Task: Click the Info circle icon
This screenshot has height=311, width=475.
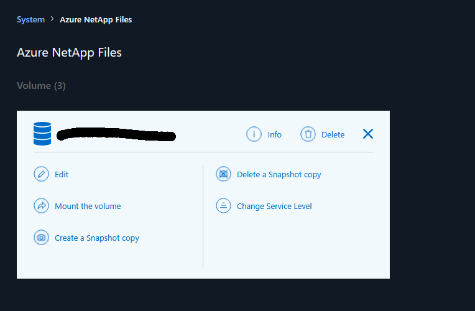Action: coord(254,134)
